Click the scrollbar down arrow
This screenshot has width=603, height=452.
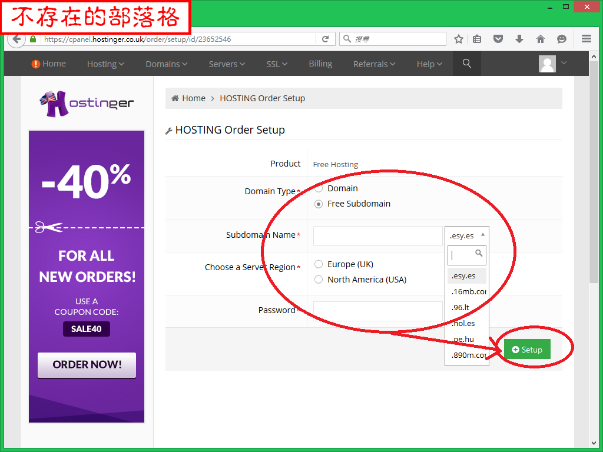coord(594,443)
